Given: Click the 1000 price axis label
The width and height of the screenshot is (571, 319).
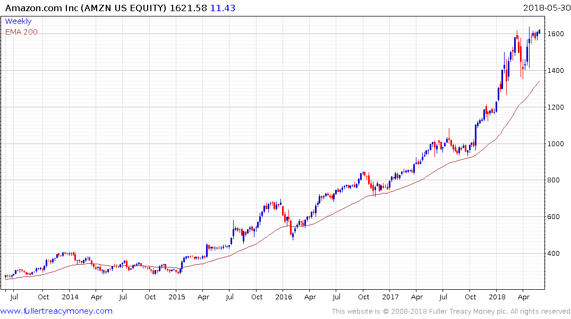Looking at the screenshot, I should tap(556, 144).
